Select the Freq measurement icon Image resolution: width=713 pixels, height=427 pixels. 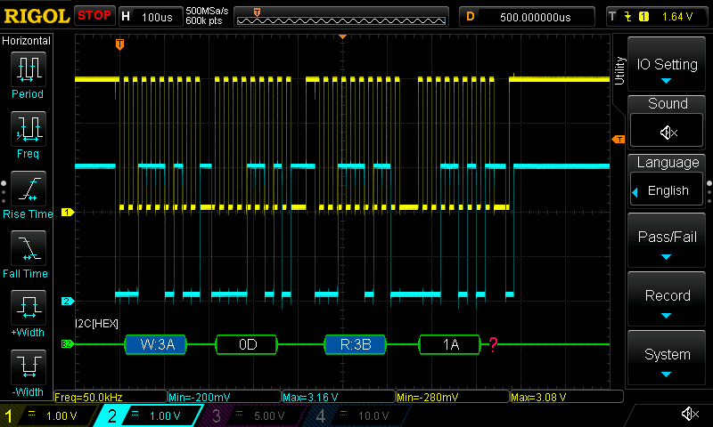[x=29, y=129]
